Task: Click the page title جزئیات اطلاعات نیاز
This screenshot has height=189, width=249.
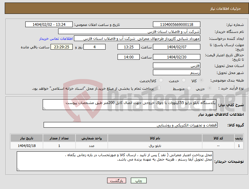Action: pyautogui.click(x=226, y=9)
